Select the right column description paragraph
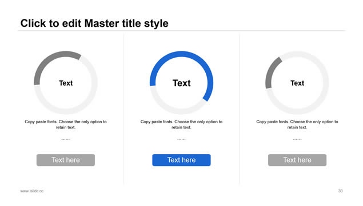Screen dimensions: 363x206 pos(297,124)
